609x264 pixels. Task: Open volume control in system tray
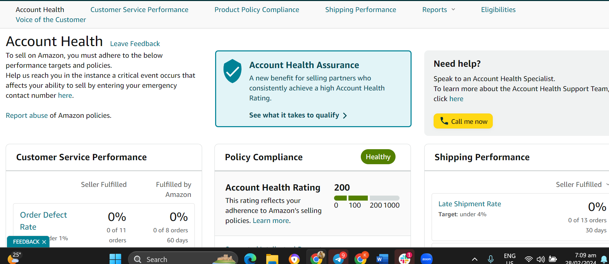pyautogui.click(x=541, y=259)
